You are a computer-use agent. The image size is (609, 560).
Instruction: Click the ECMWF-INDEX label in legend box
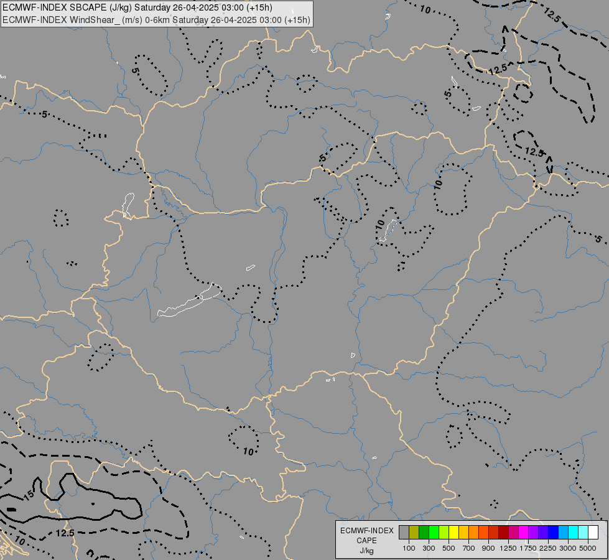pyautogui.click(x=366, y=531)
